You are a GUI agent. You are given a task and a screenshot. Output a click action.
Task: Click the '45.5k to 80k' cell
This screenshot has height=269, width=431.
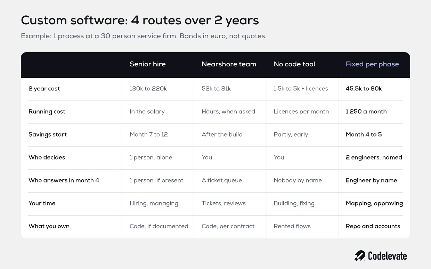pos(364,89)
